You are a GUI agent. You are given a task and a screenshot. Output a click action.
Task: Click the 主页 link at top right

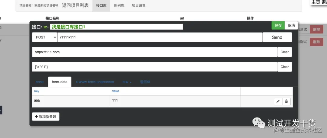(315, 2)
